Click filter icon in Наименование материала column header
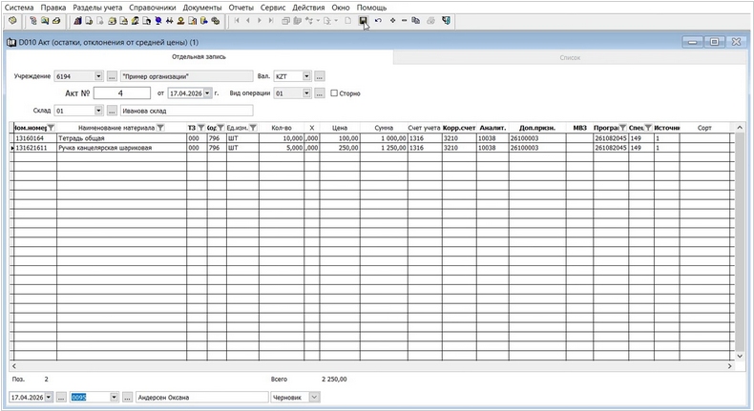The height and width of the screenshot is (411, 754). 160,127
